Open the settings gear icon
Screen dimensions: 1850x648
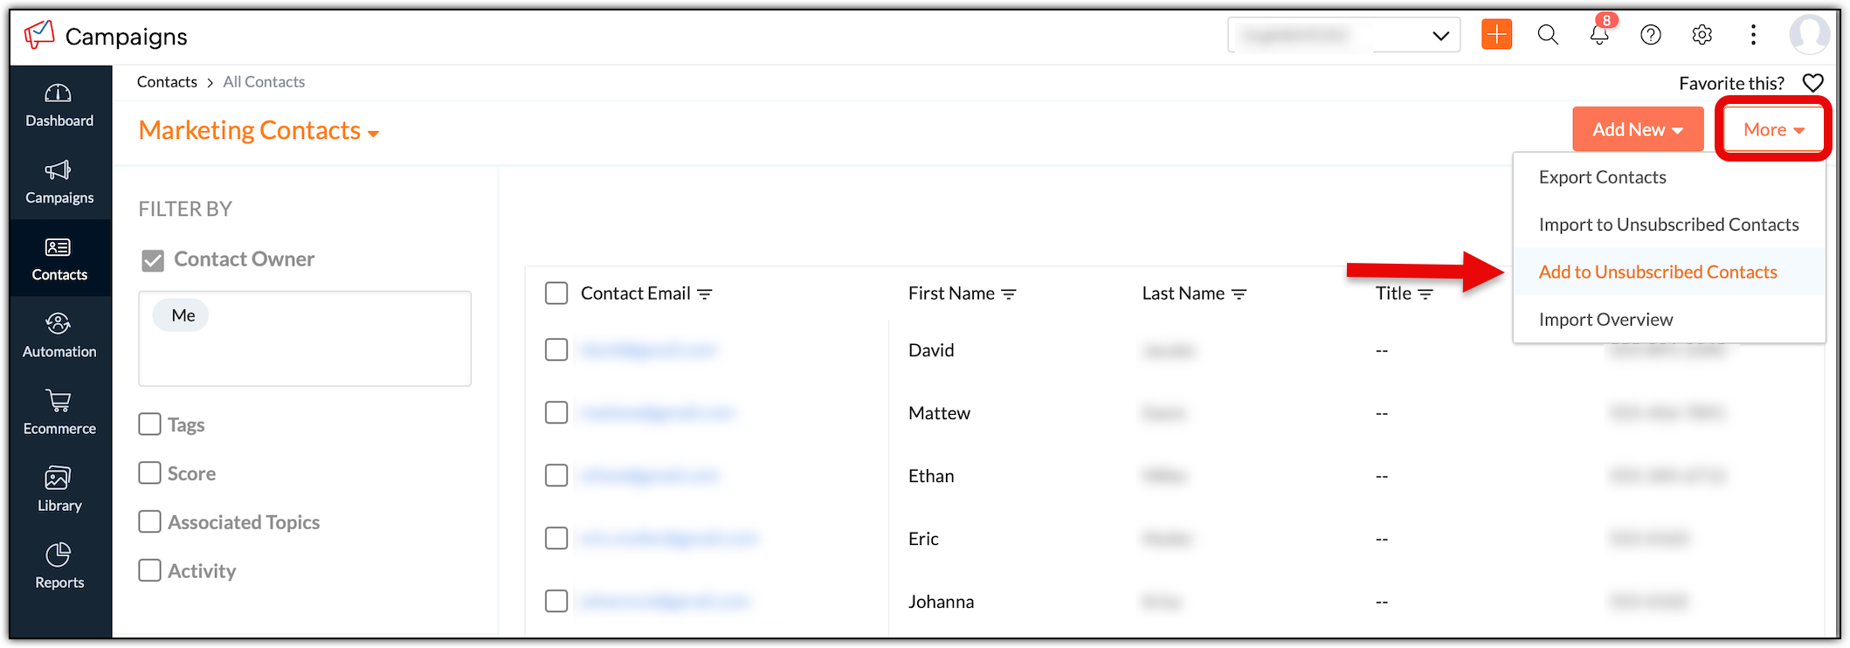pos(1702,35)
